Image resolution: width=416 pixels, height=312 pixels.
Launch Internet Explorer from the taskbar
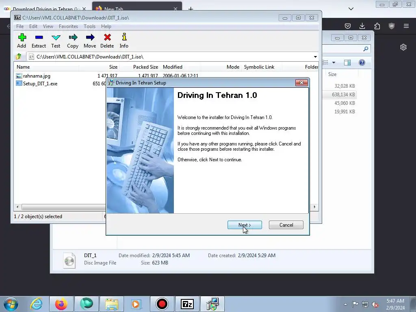pos(36,304)
